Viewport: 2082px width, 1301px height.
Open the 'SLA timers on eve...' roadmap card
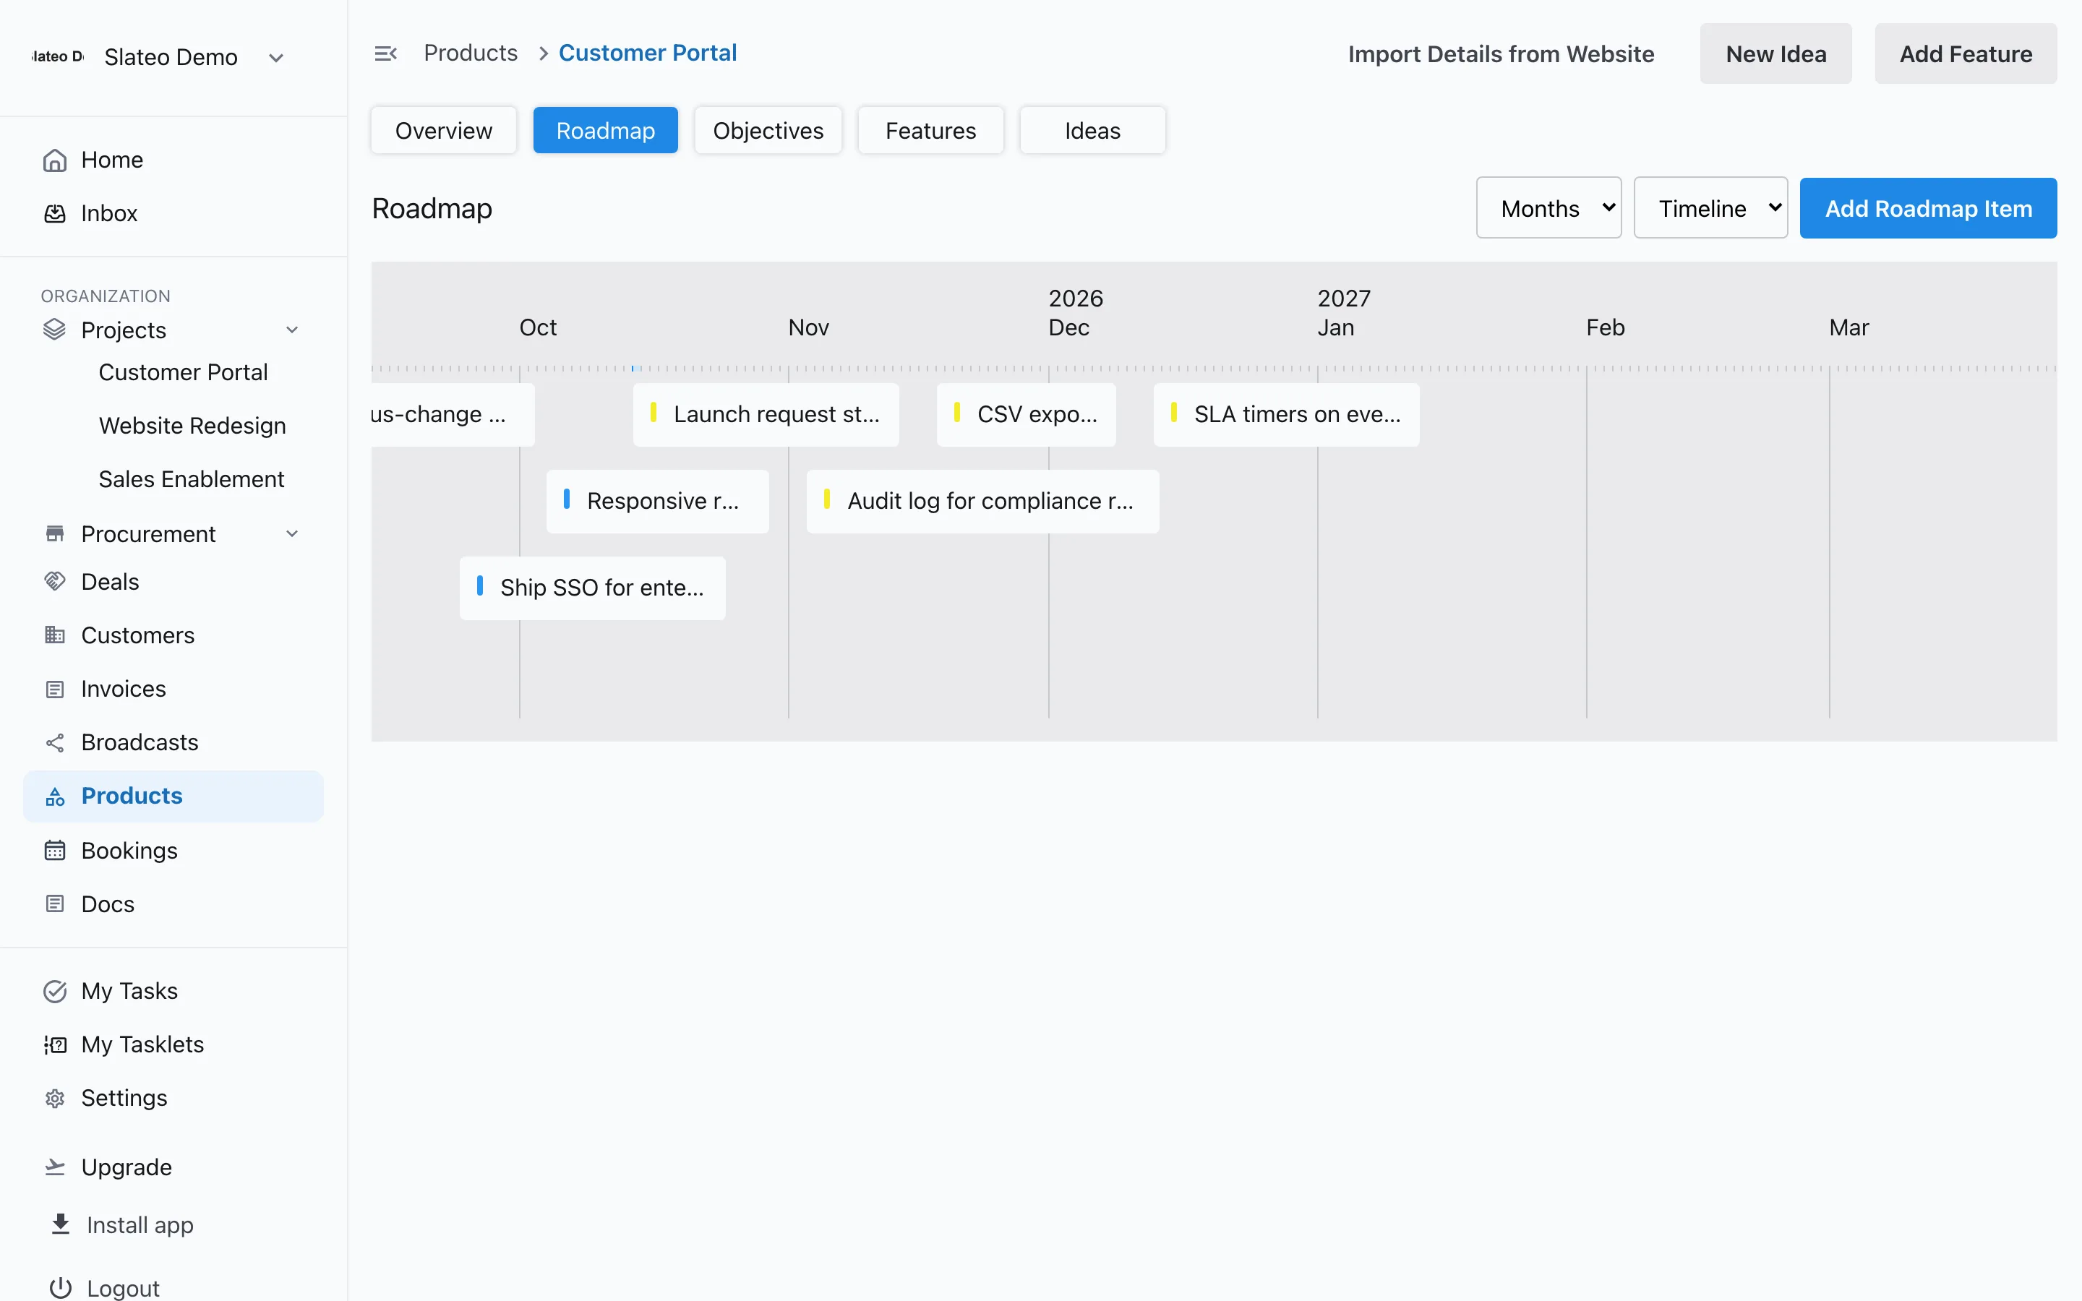point(1286,415)
